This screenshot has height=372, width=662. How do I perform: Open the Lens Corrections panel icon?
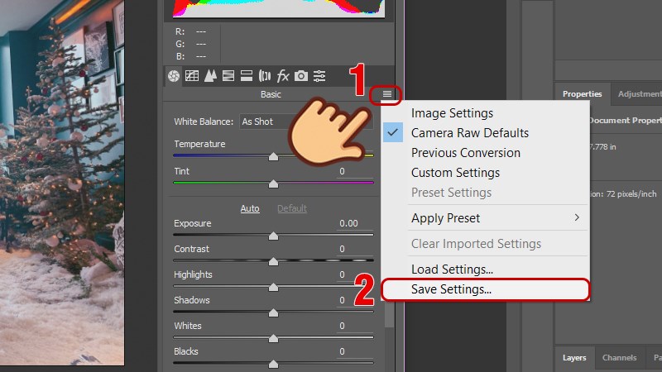pyautogui.click(x=265, y=76)
